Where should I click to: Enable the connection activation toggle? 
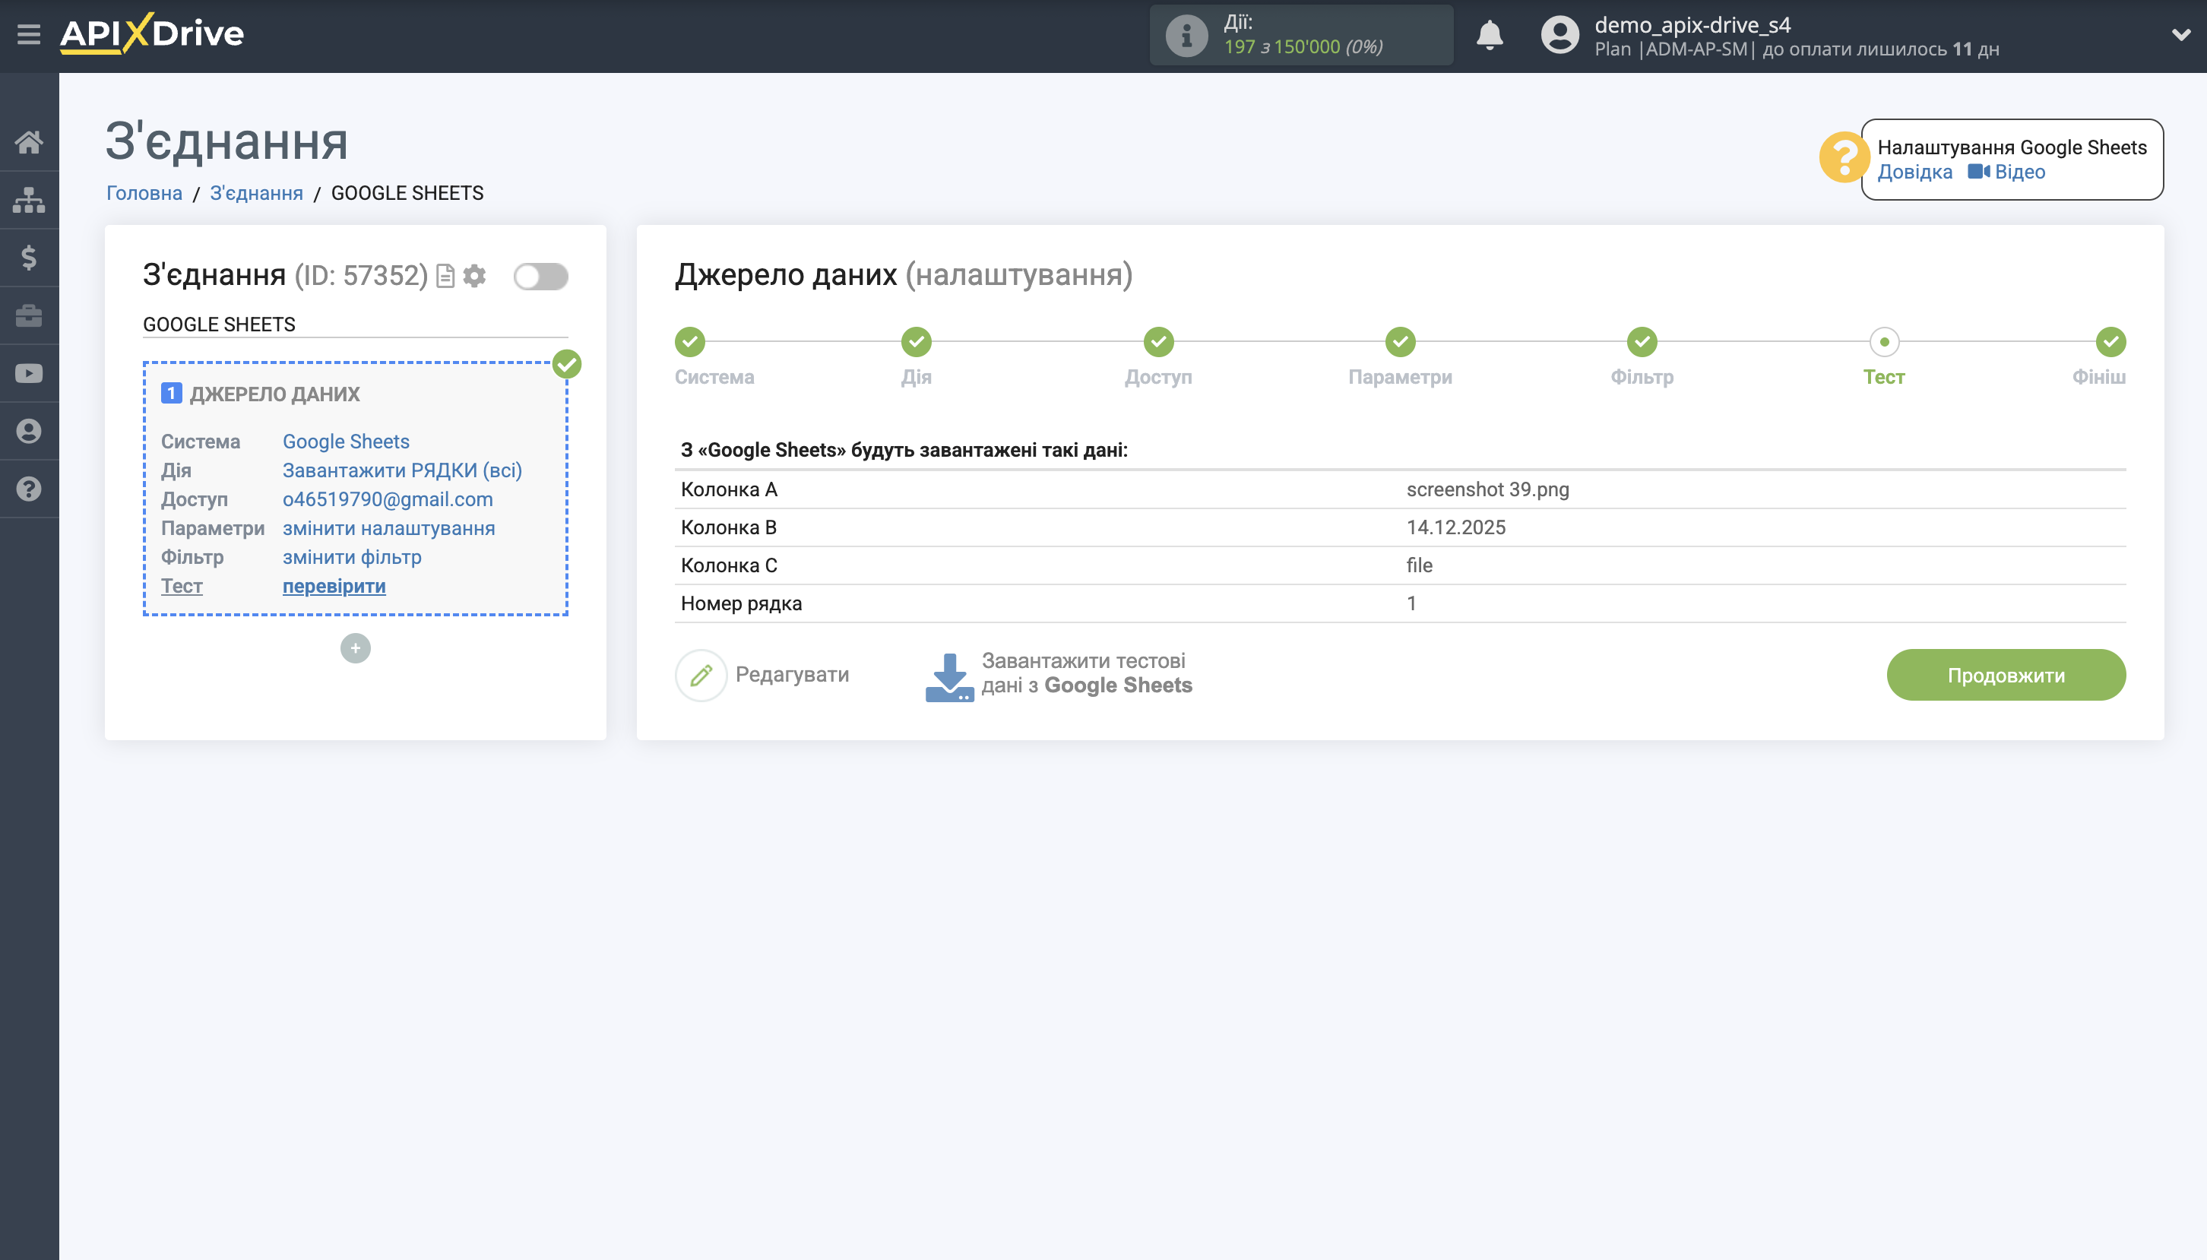tap(540, 275)
